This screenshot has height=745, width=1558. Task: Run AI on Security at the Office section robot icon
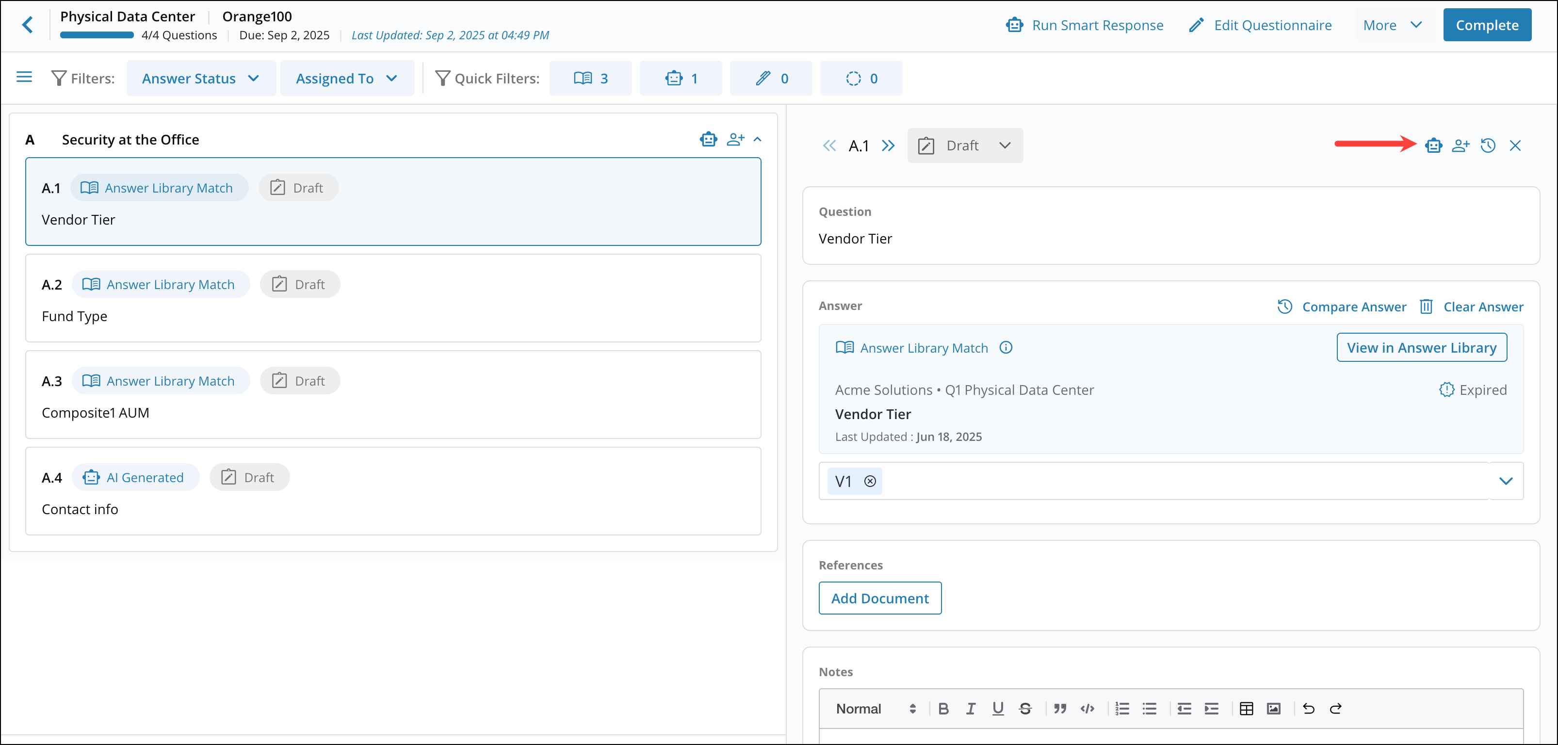click(708, 139)
